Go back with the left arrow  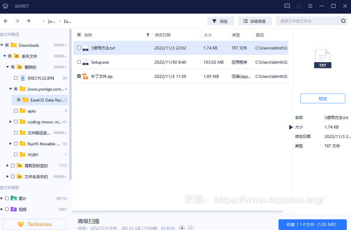pyautogui.click(x=6, y=21)
